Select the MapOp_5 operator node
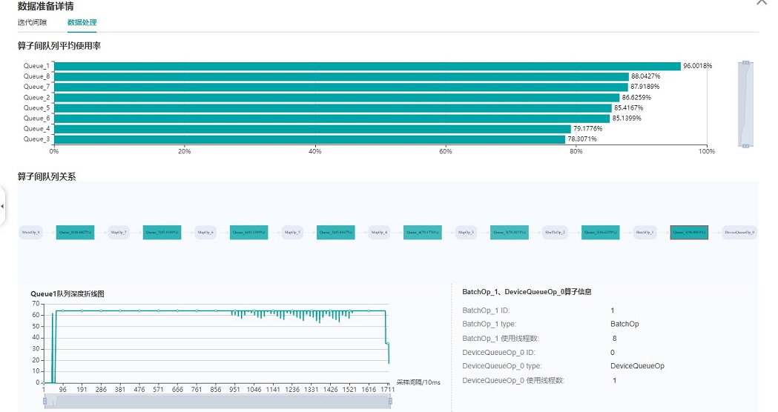 292,232
